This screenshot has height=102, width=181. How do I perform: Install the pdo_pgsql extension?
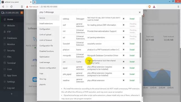tap(132, 74)
